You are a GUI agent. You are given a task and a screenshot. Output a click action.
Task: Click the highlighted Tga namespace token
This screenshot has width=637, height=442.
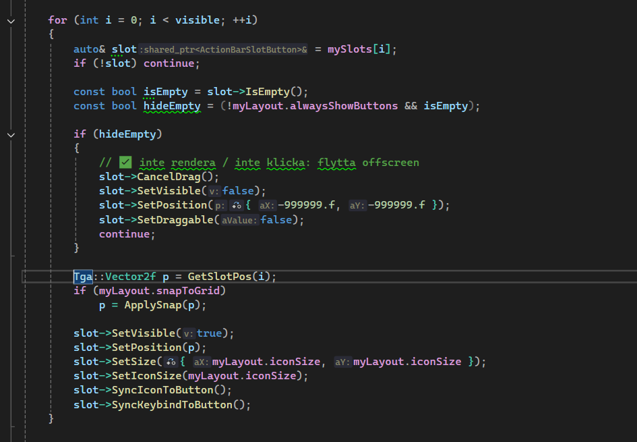tap(84, 277)
